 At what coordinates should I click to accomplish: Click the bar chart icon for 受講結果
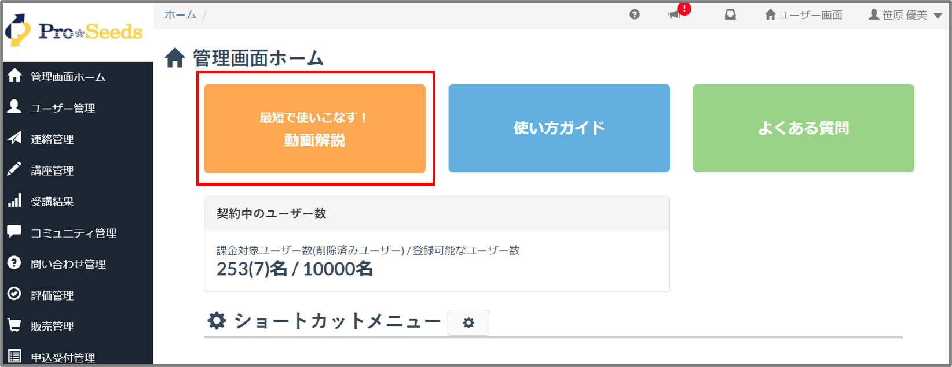[14, 201]
